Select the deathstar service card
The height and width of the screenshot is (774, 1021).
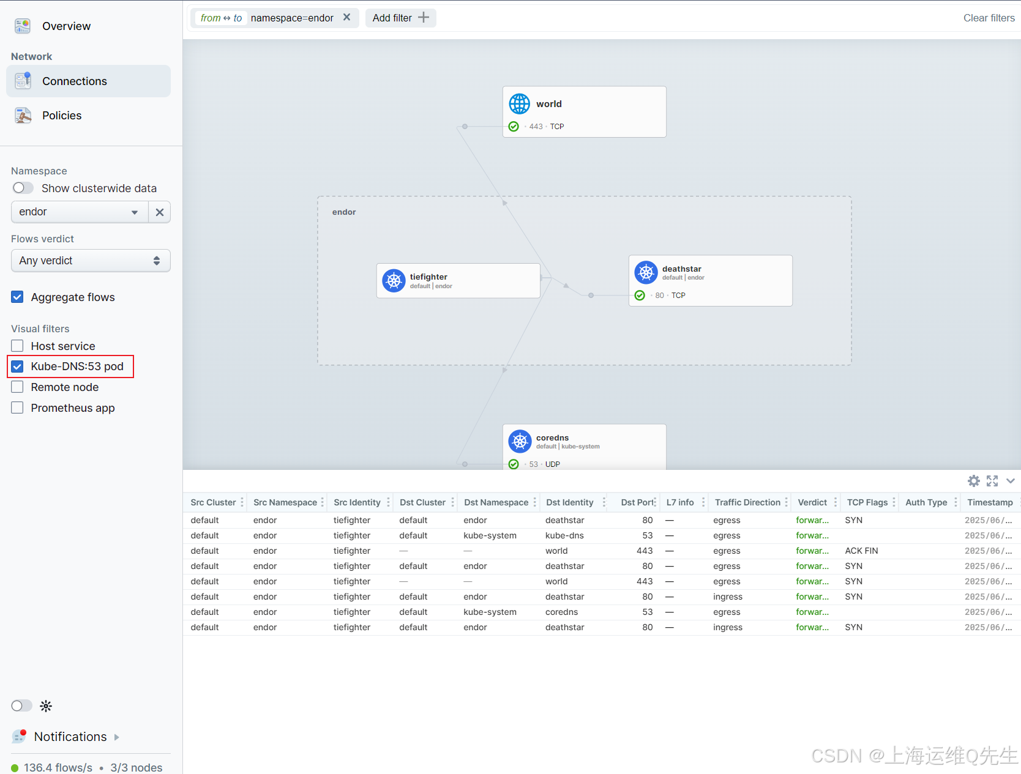[x=711, y=281]
